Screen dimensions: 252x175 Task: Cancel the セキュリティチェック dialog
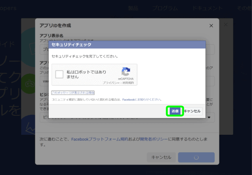pos(192,111)
